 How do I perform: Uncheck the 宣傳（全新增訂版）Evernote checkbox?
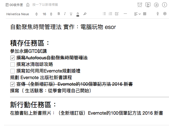13,84
